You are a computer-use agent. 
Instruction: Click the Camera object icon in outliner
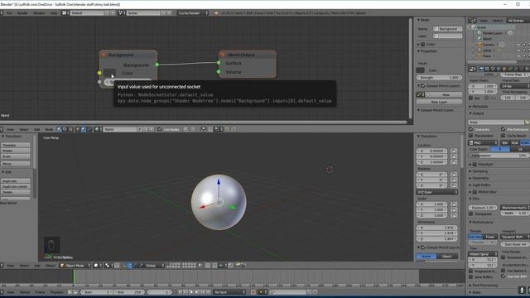click(x=479, y=44)
